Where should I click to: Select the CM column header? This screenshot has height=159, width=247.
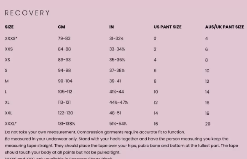pyautogui.click(x=61, y=27)
